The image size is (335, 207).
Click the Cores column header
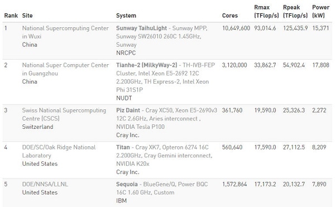pos(230,16)
